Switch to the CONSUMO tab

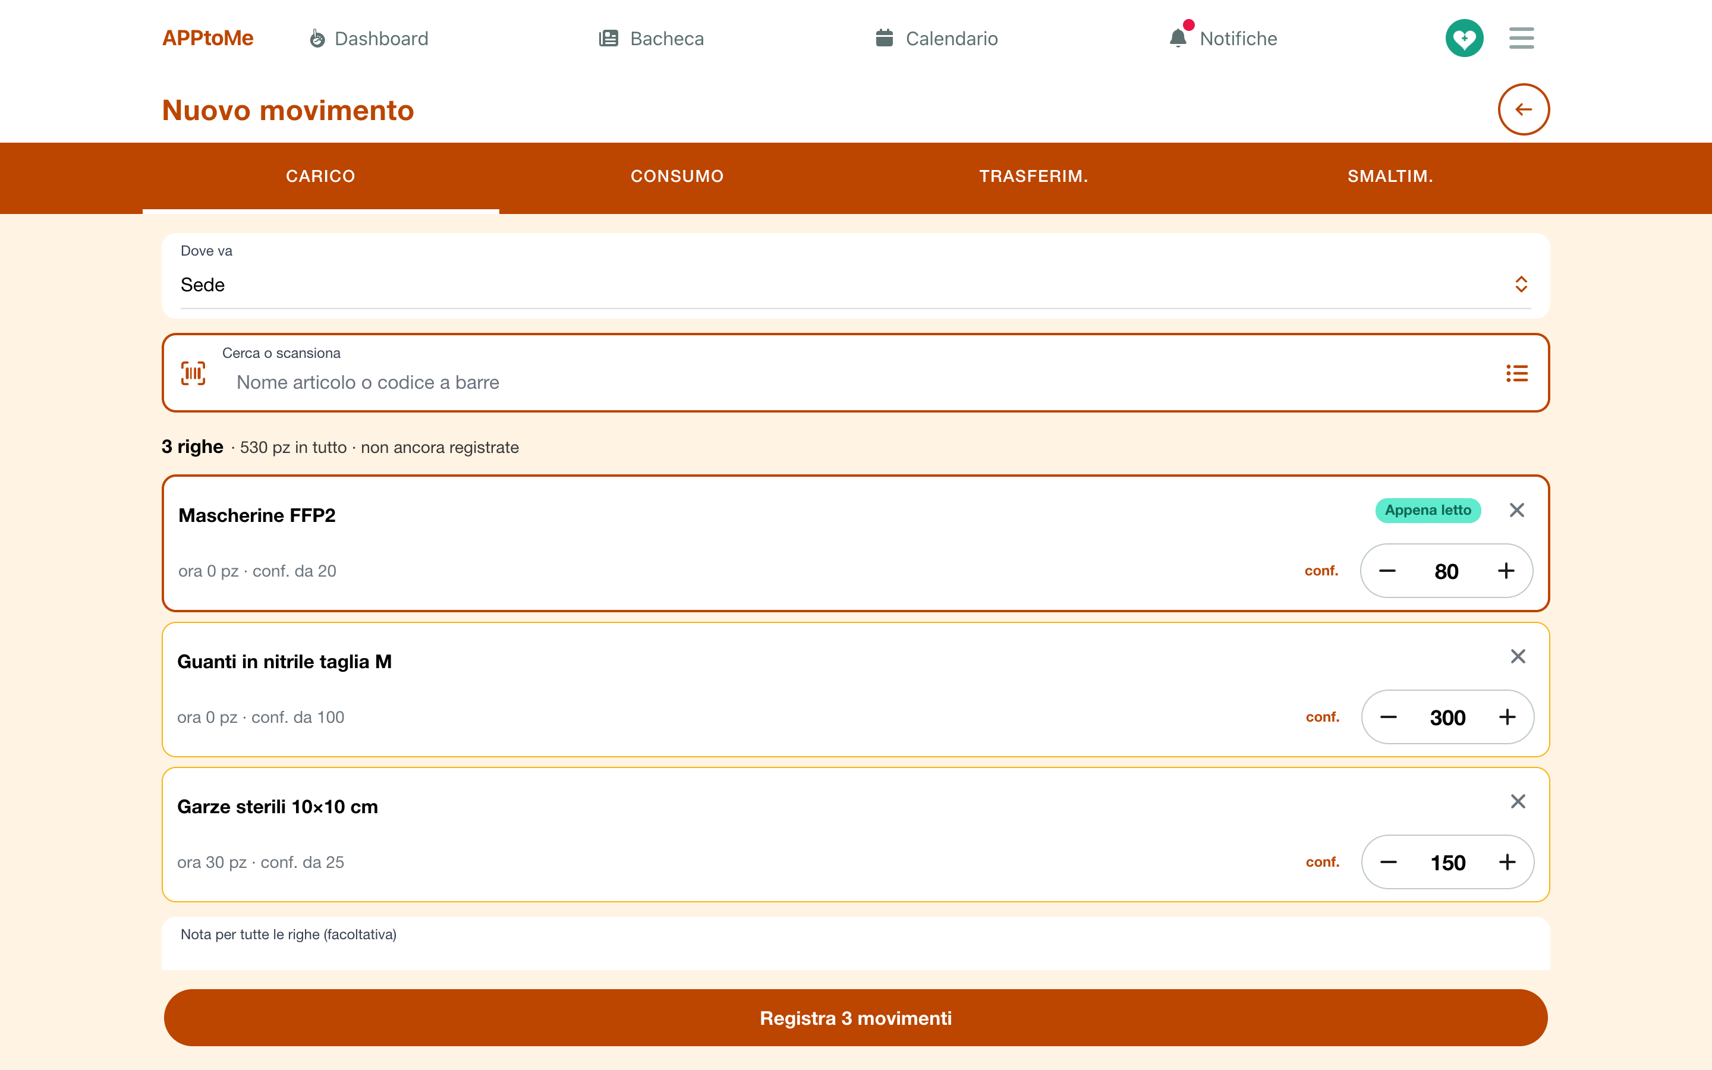coord(677,177)
